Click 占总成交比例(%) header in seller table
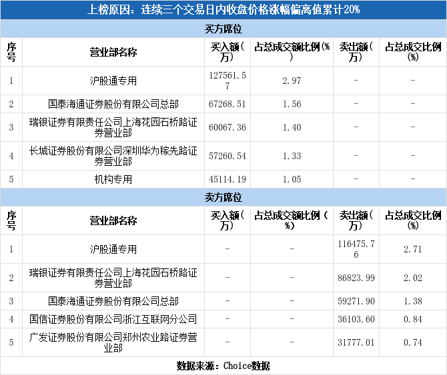The height and width of the screenshot is (375, 447). [413, 220]
